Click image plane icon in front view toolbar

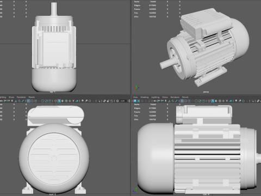coord(16,101)
